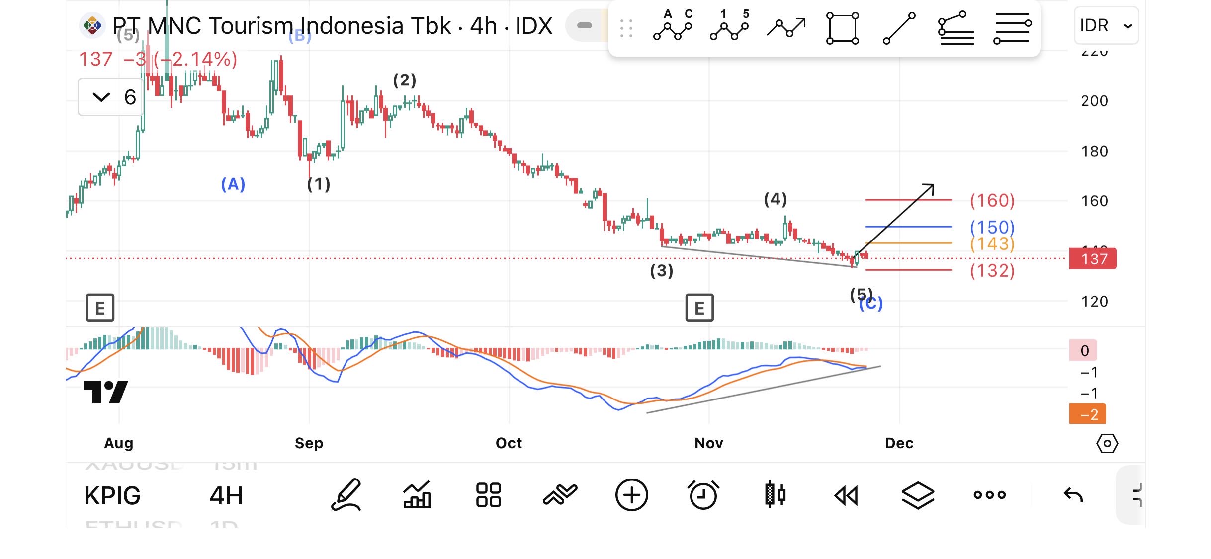The image size is (1211, 559).
Task: Open the layout grid templates icon
Action: click(x=488, y=495)
